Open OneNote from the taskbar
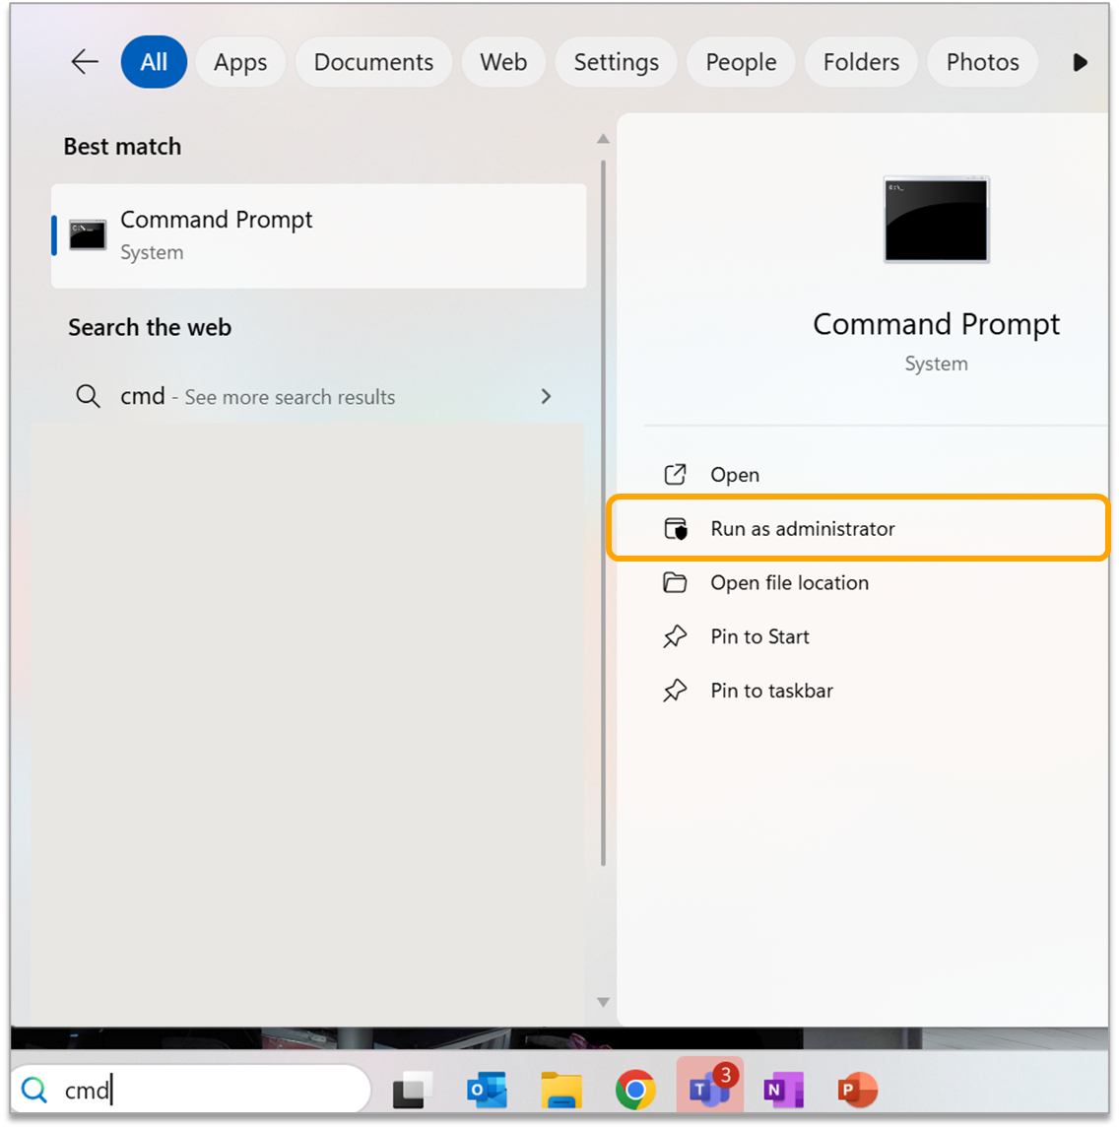The image size is (1119, 1129). click(783, 1090)
